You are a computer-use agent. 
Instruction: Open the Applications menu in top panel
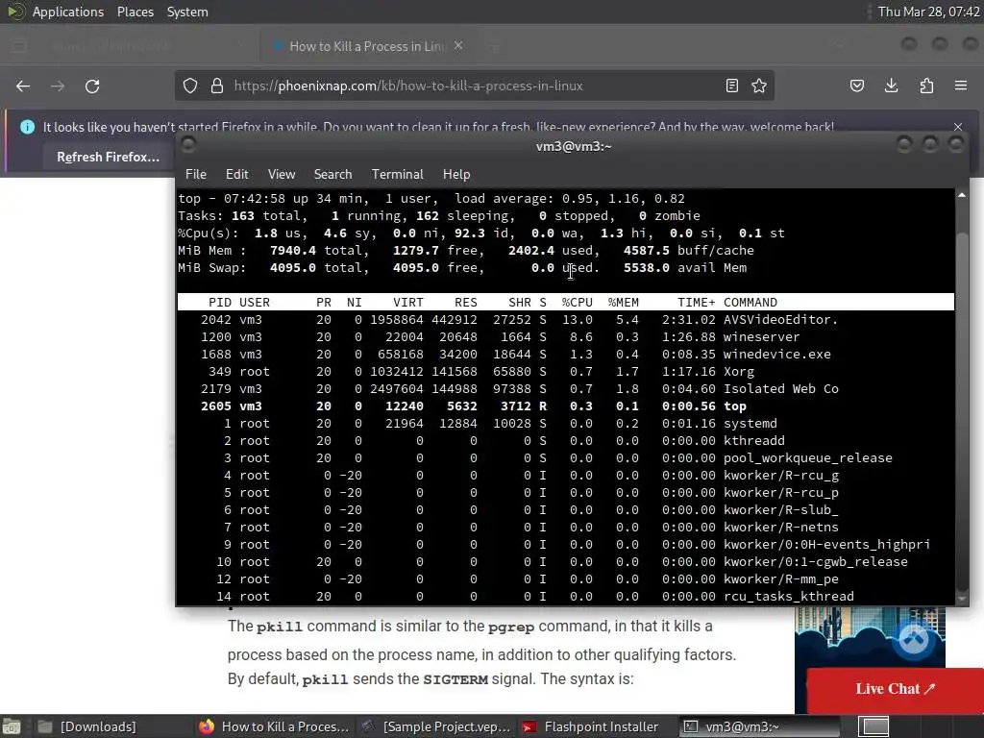click(68, 12)
